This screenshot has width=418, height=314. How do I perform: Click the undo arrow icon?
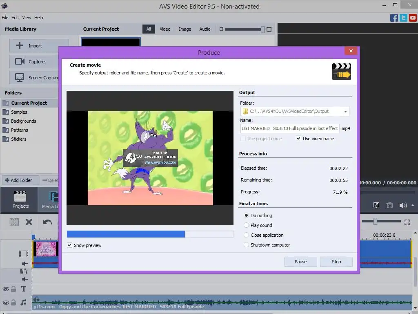(47, 222)
